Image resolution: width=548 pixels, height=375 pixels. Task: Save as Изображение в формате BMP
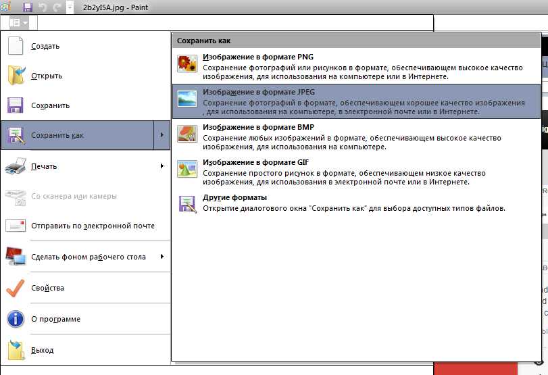pos(356,136)
